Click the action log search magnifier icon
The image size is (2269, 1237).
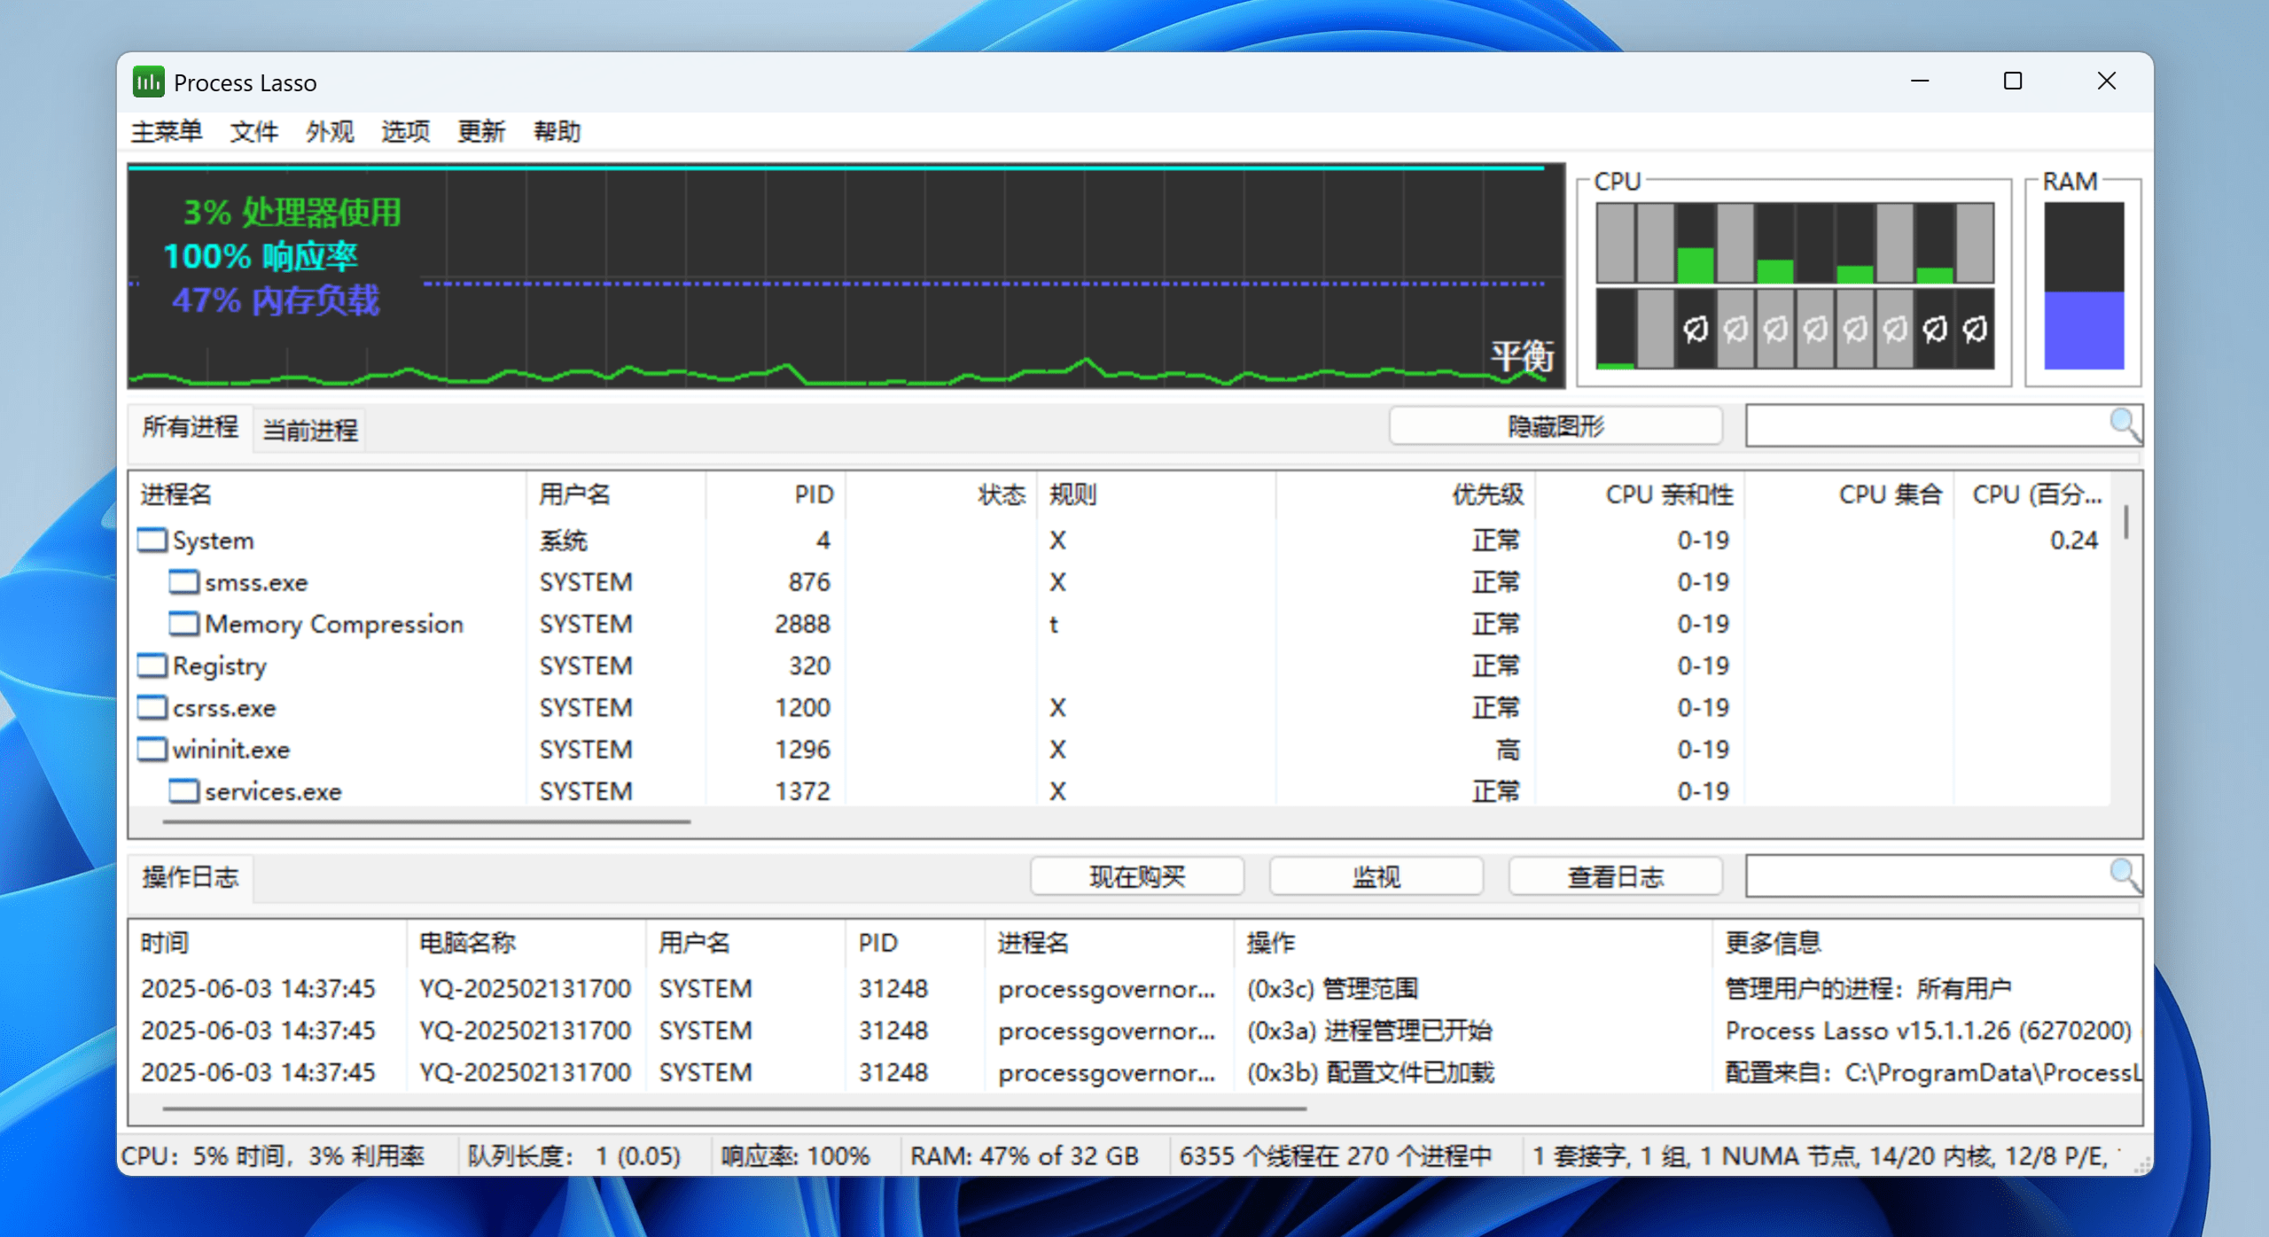2125,875
